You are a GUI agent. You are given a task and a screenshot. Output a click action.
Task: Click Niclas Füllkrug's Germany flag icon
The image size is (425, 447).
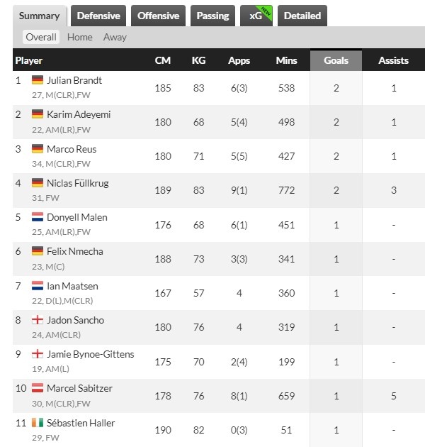[x=38, y=183]
